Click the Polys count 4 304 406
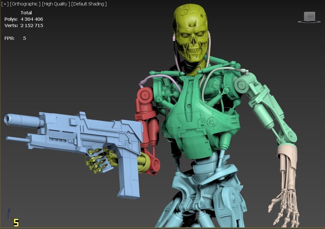 pyautogui.click(x=32, y=19)
